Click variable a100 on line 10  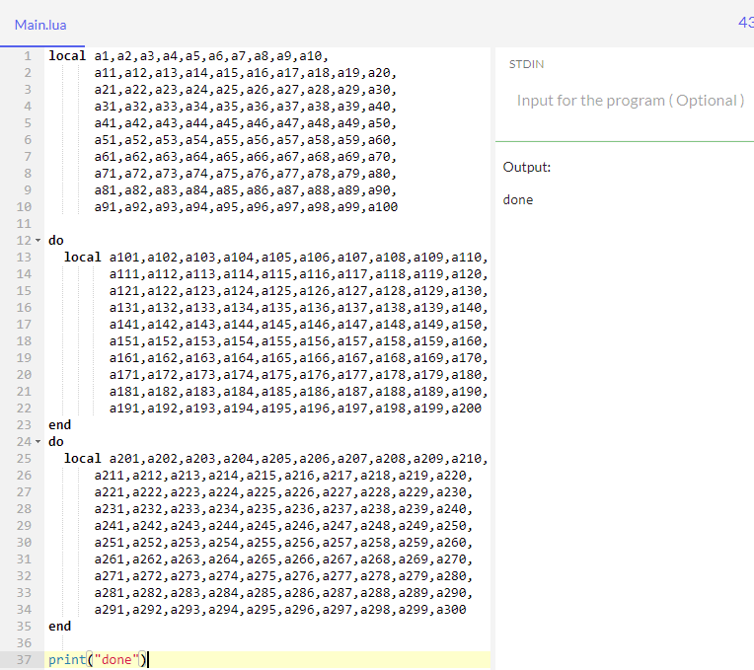[x=383, y=207]
